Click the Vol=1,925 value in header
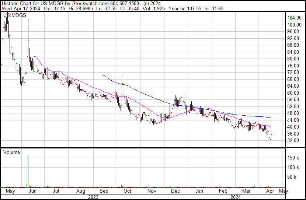306x200 pixels. tap(152, 8)
